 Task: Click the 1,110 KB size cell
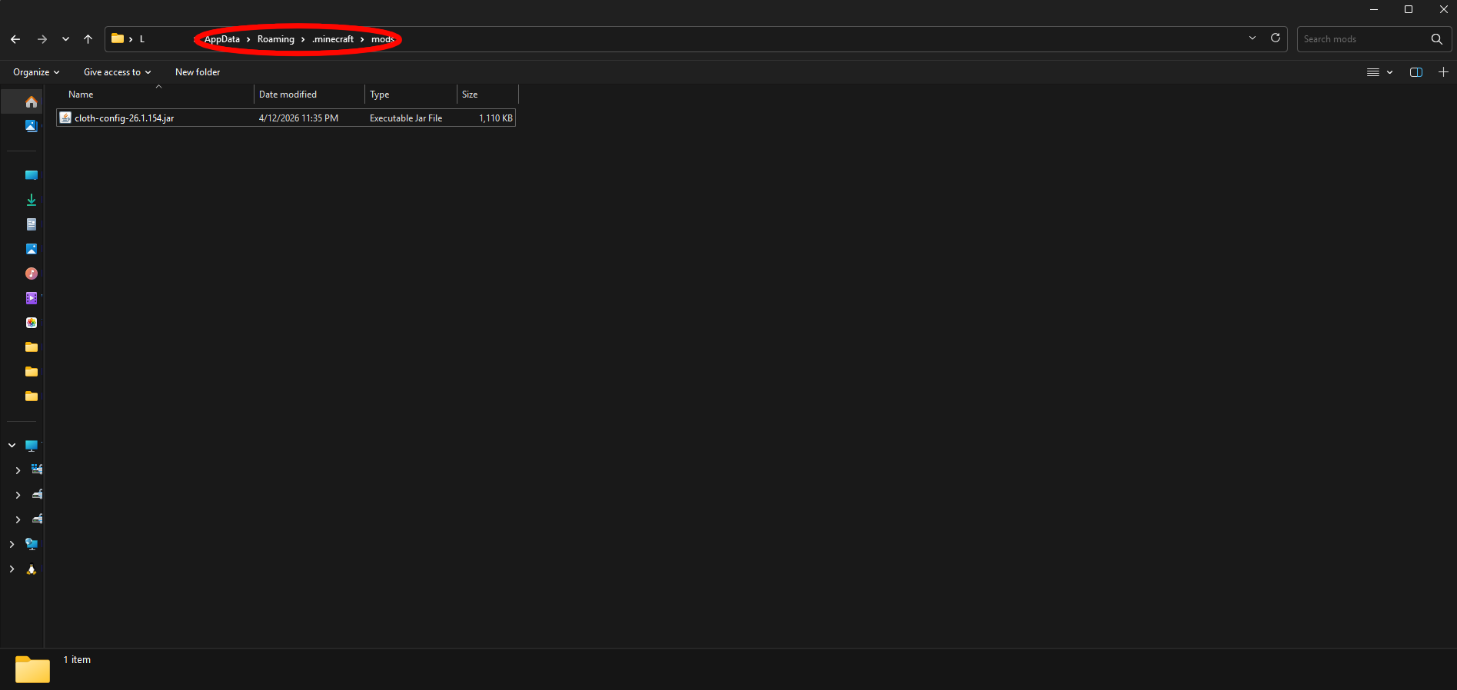pyautogui.click(x=496, y=118)
